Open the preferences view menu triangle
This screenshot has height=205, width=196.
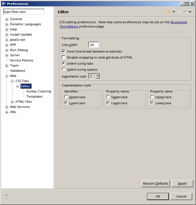click(x=190, y=12)
